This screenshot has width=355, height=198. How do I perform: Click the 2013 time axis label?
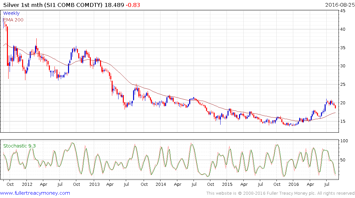tap(94, 184)
